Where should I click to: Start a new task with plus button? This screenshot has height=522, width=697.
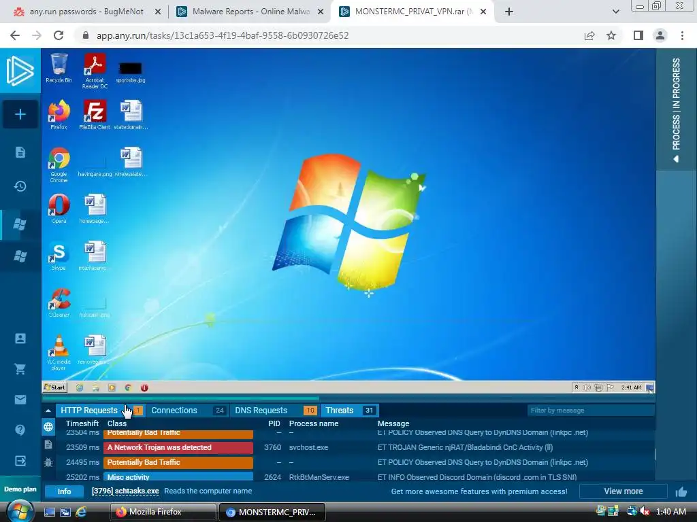click(x=20, y=114)
